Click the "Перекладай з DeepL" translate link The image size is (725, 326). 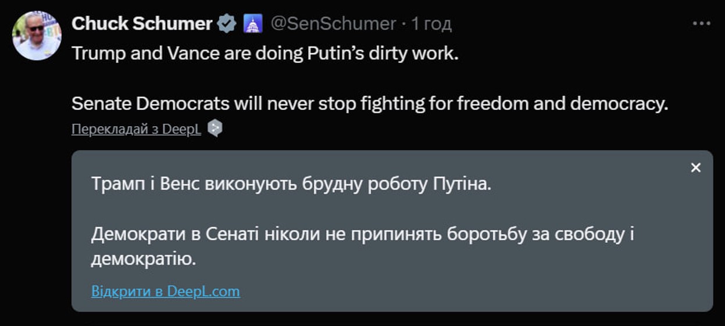coord(136,129)
